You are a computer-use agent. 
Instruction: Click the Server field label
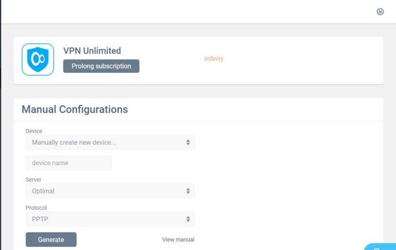point(33,179)
